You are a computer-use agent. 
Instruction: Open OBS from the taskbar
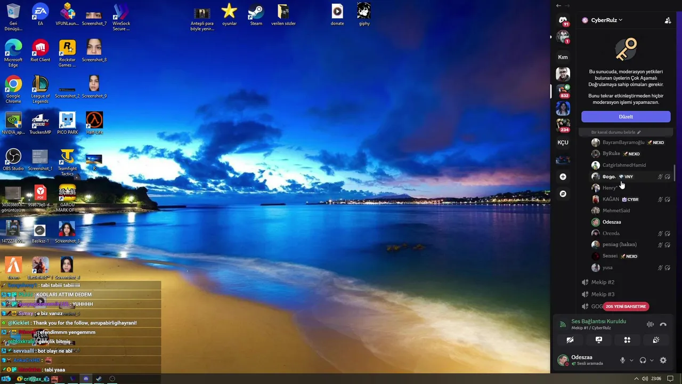pos(112,379)
